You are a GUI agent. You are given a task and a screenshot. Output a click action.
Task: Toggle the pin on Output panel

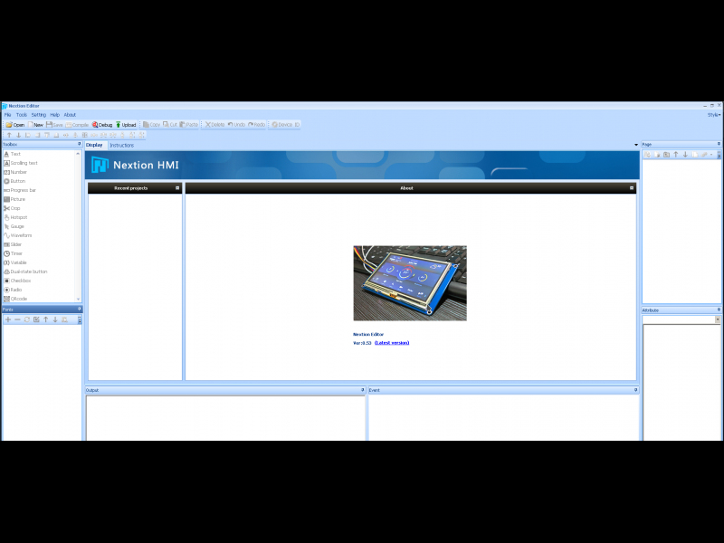[x=361, y=390]
